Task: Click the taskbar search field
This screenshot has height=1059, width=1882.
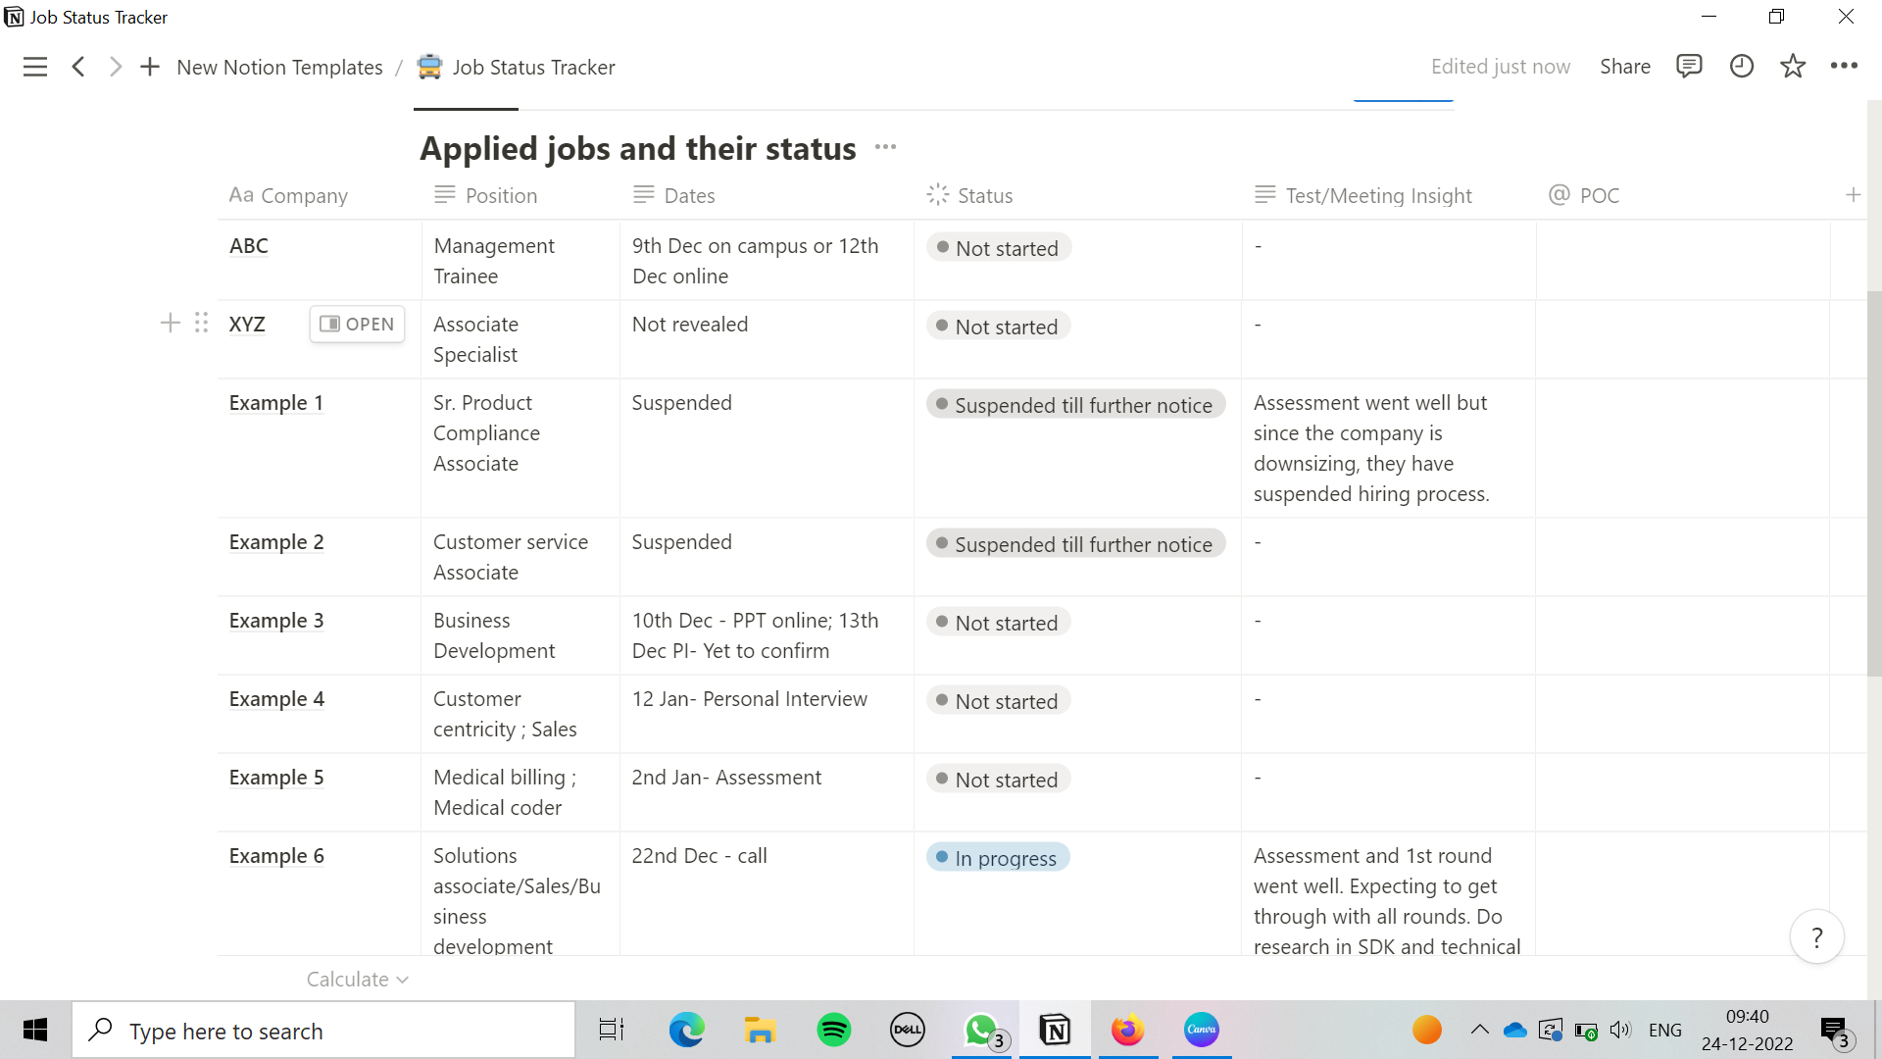Action: tap(323, 1030)
